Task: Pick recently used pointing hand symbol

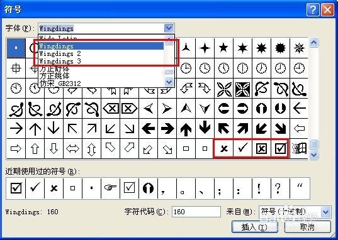Action: [x=111, y=188]
